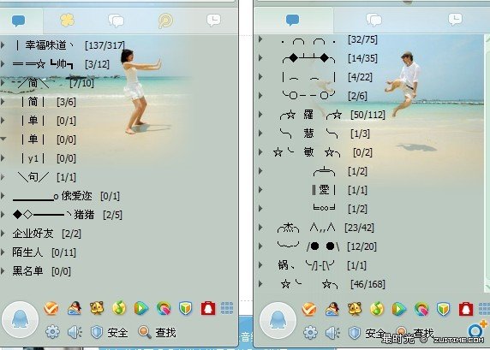The width and height of the screenshot is (490, 350).
Task: Open QQ Music icon in left window
Action: (x=119, y=308)
